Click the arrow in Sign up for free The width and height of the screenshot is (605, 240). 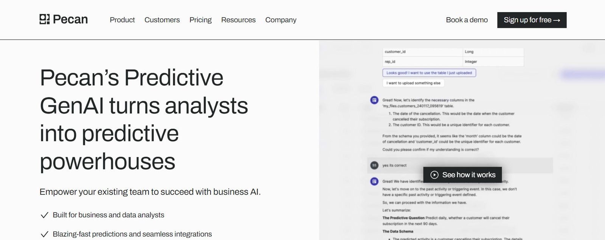[x=556, y=20]
